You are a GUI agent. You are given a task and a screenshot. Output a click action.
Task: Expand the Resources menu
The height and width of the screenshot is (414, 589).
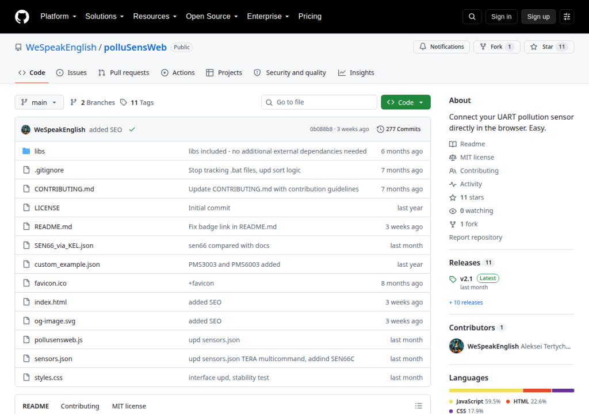pos(155,17)
